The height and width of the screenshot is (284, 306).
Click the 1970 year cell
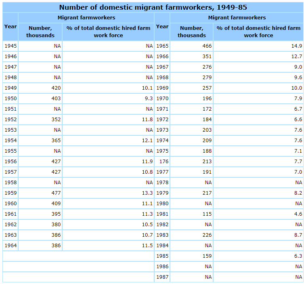click(x=162, y=98)
